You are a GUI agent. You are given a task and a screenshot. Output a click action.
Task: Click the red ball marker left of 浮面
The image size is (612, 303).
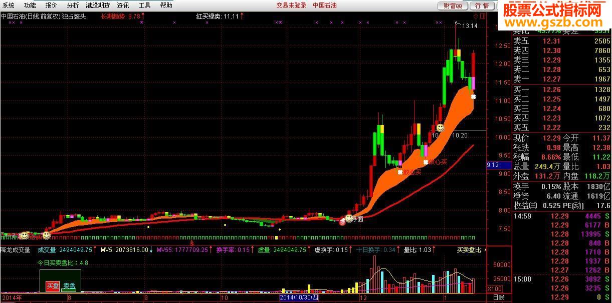tap(342, 221)
